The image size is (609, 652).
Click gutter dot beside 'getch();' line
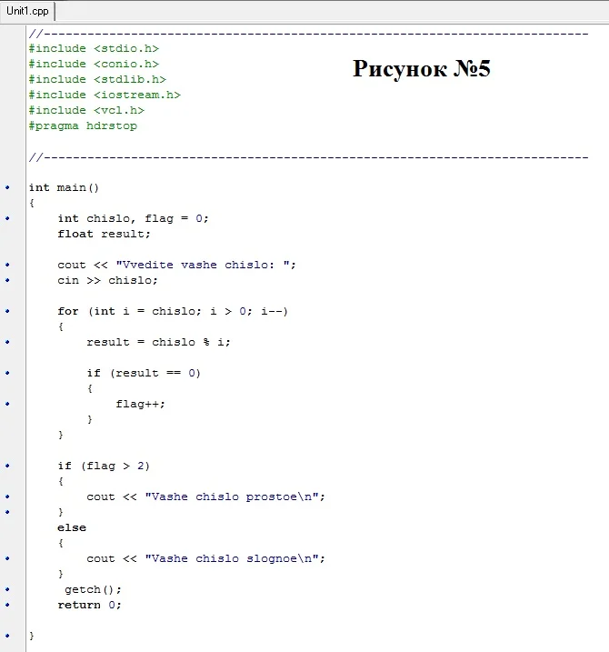click(x=7, y=589)
